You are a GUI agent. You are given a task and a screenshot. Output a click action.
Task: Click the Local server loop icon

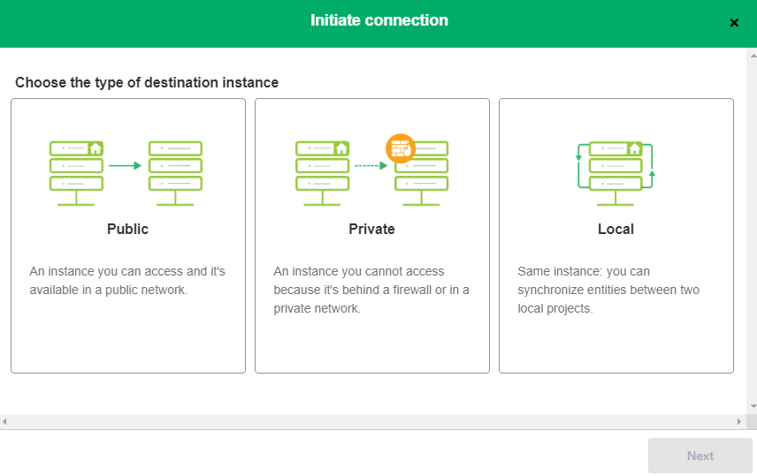point(616,174)
